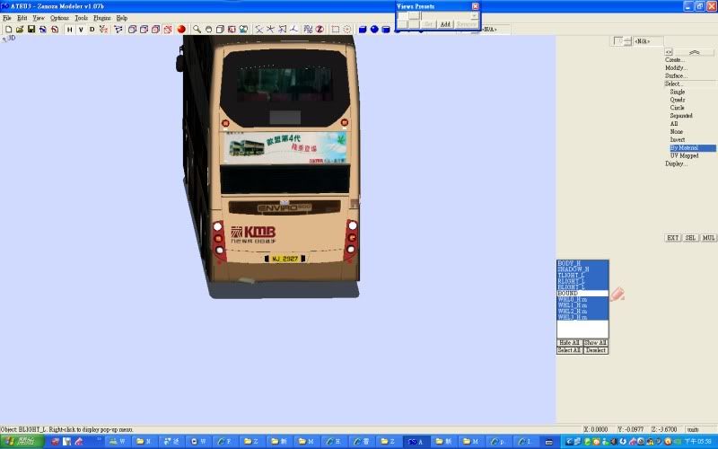Toggle the V axis lock
This screenshot has height=449, width=718.
81,30
